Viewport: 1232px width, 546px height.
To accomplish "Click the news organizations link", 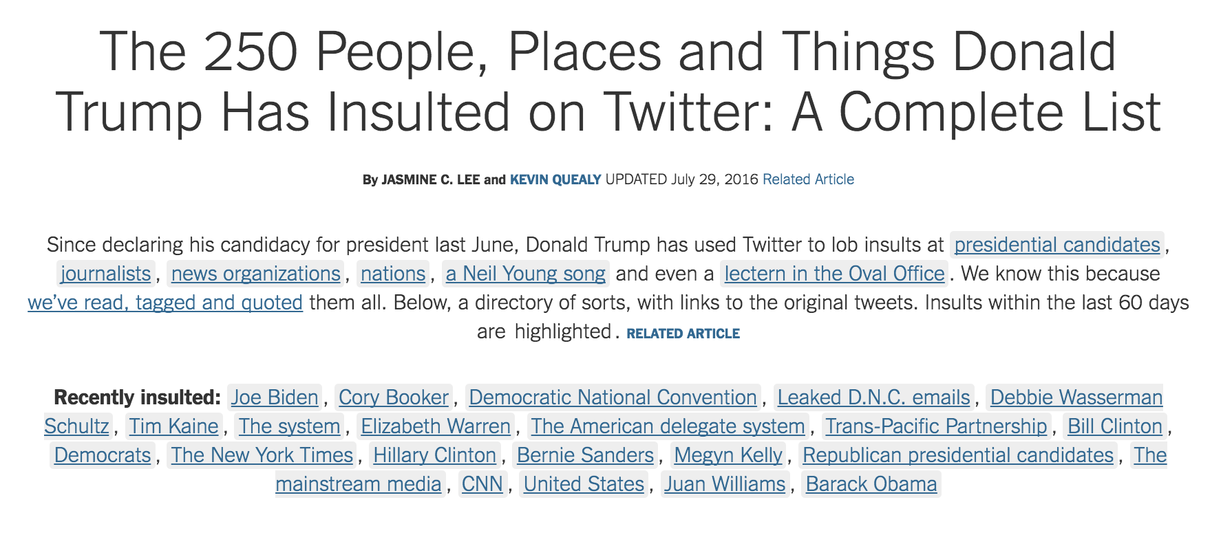I will [x=256, y=274].
